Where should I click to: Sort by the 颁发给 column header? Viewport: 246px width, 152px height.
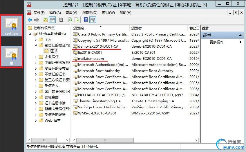pyautogui.click(x=101, y=28)
